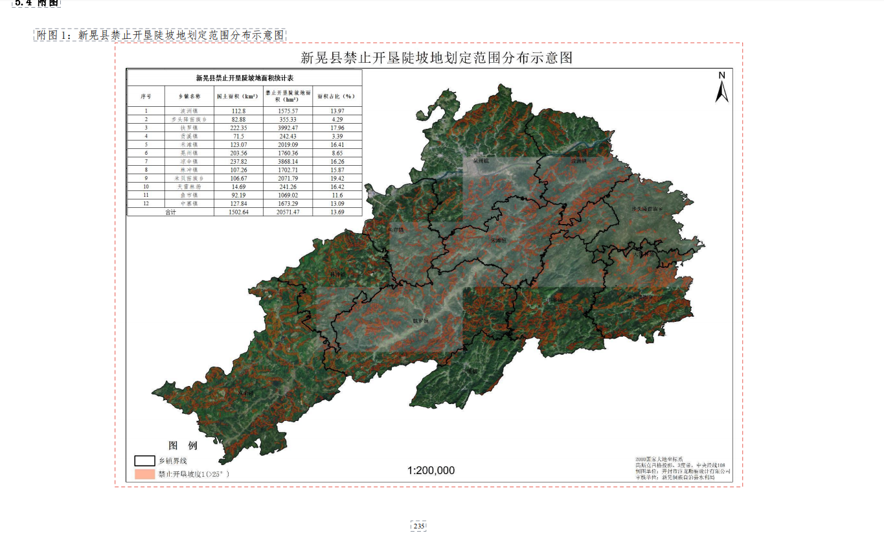Click the 新晃县禁止开垦陡坡地面积统计表 table title

pos(244,78)
